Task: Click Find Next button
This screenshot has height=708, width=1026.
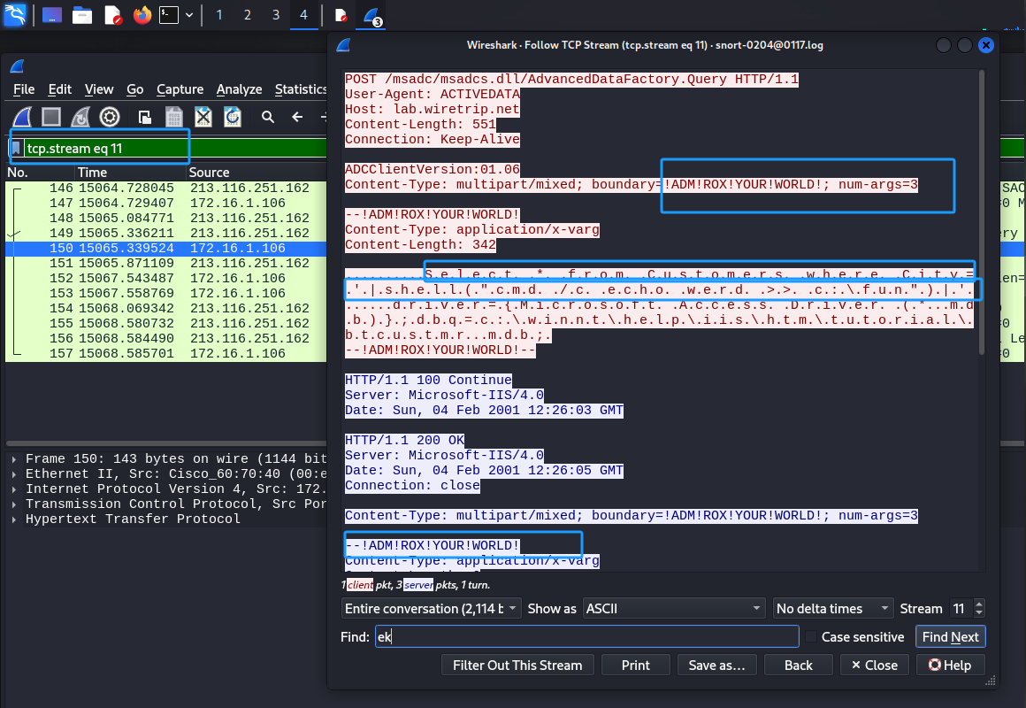Action: point(950,636)
